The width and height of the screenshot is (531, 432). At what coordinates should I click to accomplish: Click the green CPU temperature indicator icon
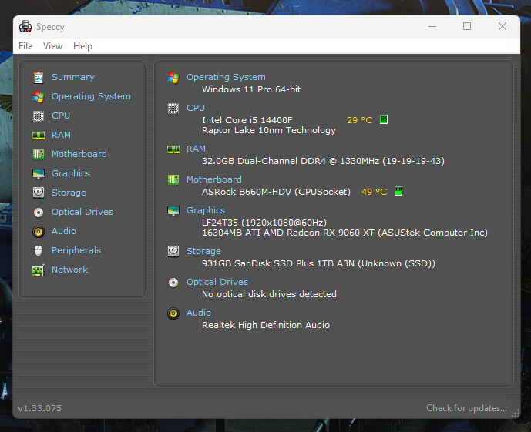coord(384,119)
